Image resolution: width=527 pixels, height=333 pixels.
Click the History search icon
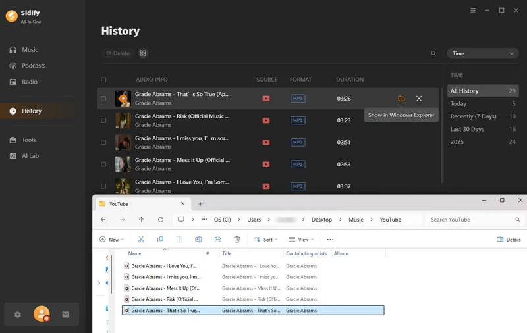click(x=433, y=53)
